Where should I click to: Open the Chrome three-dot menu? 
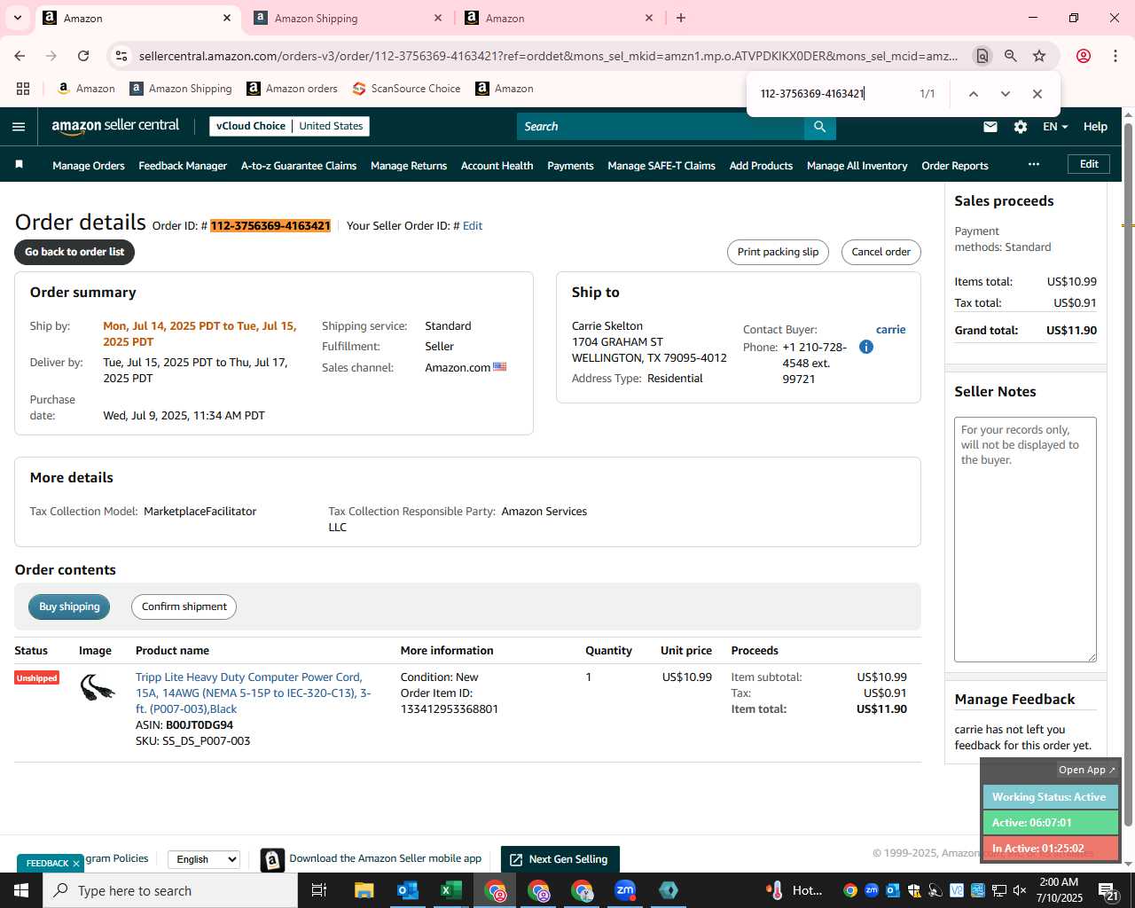1115,56
